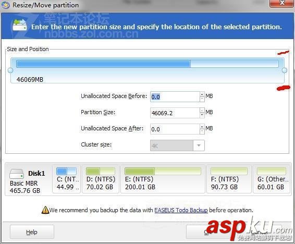Click the partition usage bar
The width and height of the screenshot is (295, 244).
pyautogui.click(x=147, y=64)
